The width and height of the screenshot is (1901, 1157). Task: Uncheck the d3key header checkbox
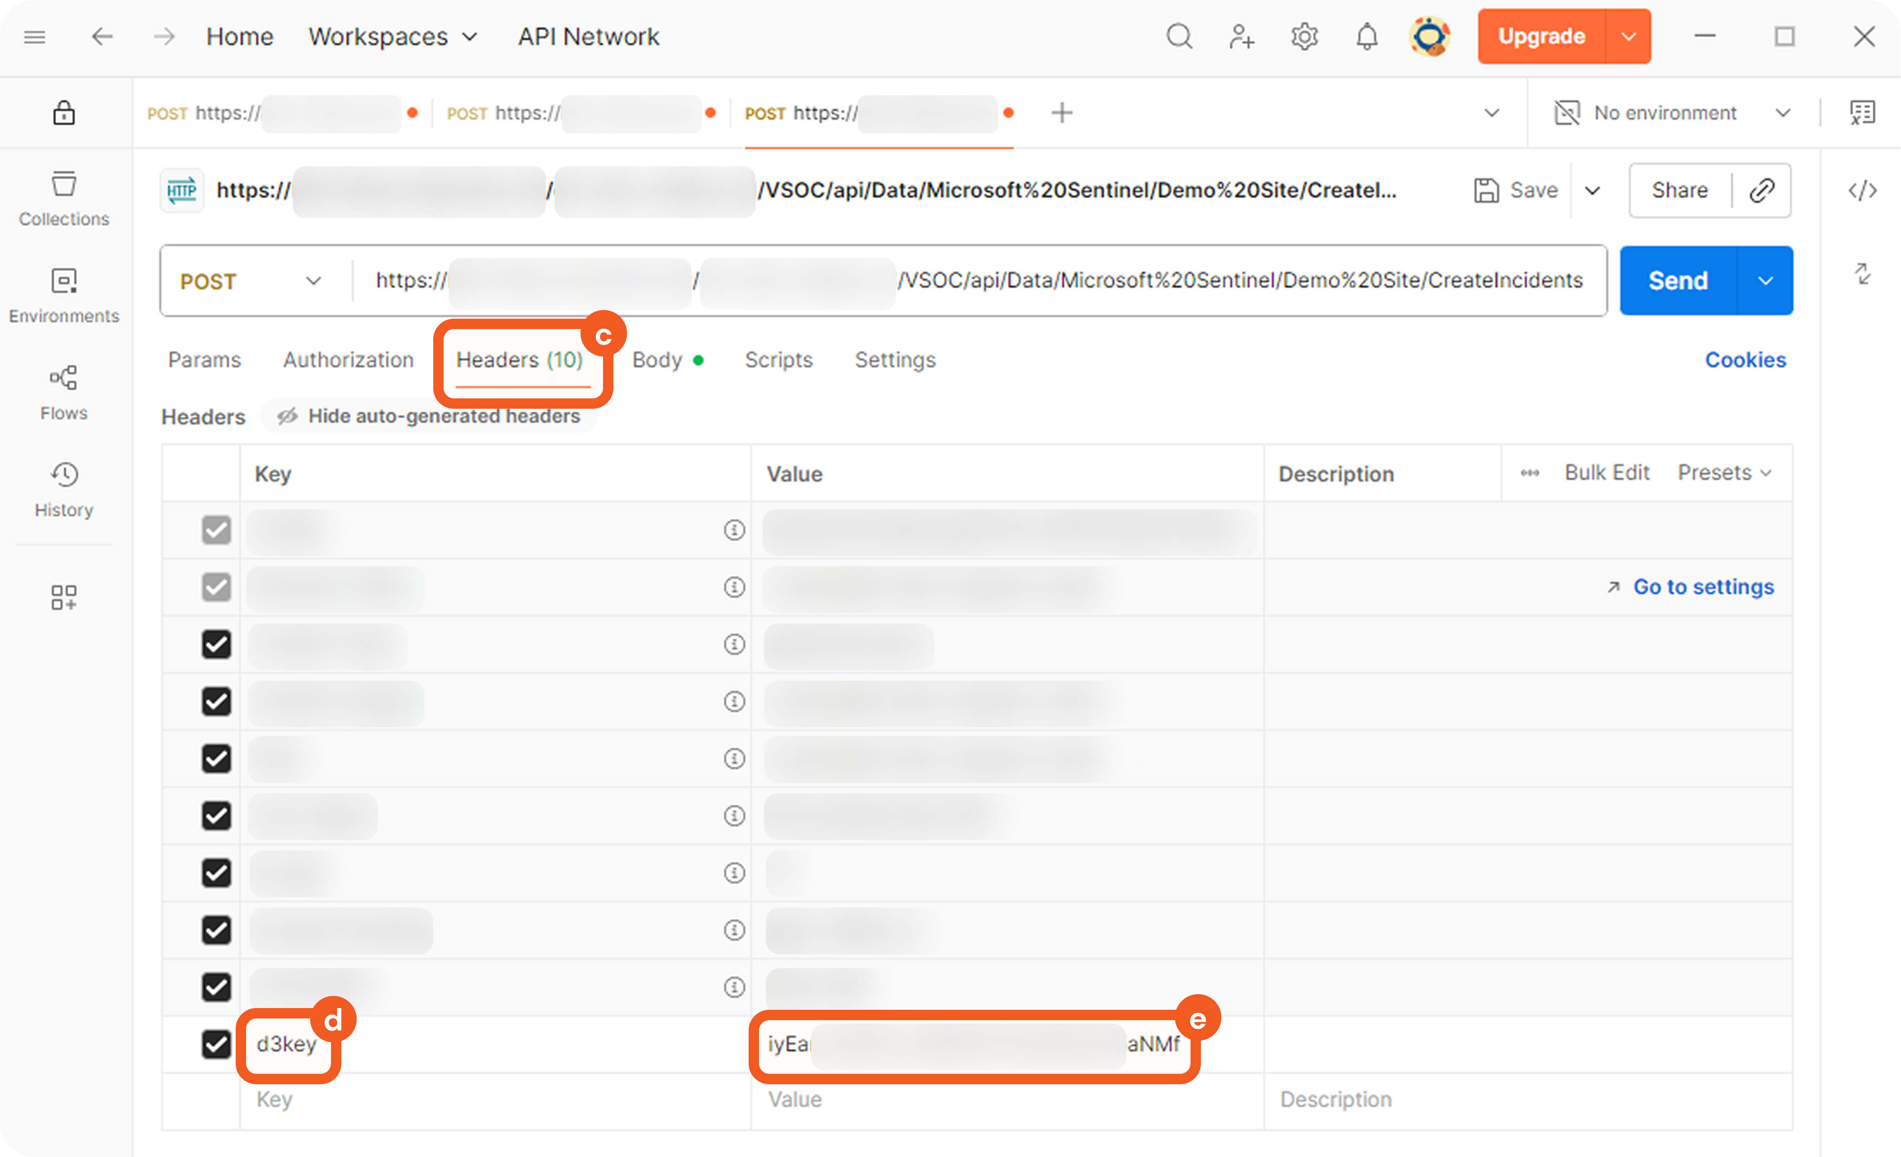point(216,1044)
